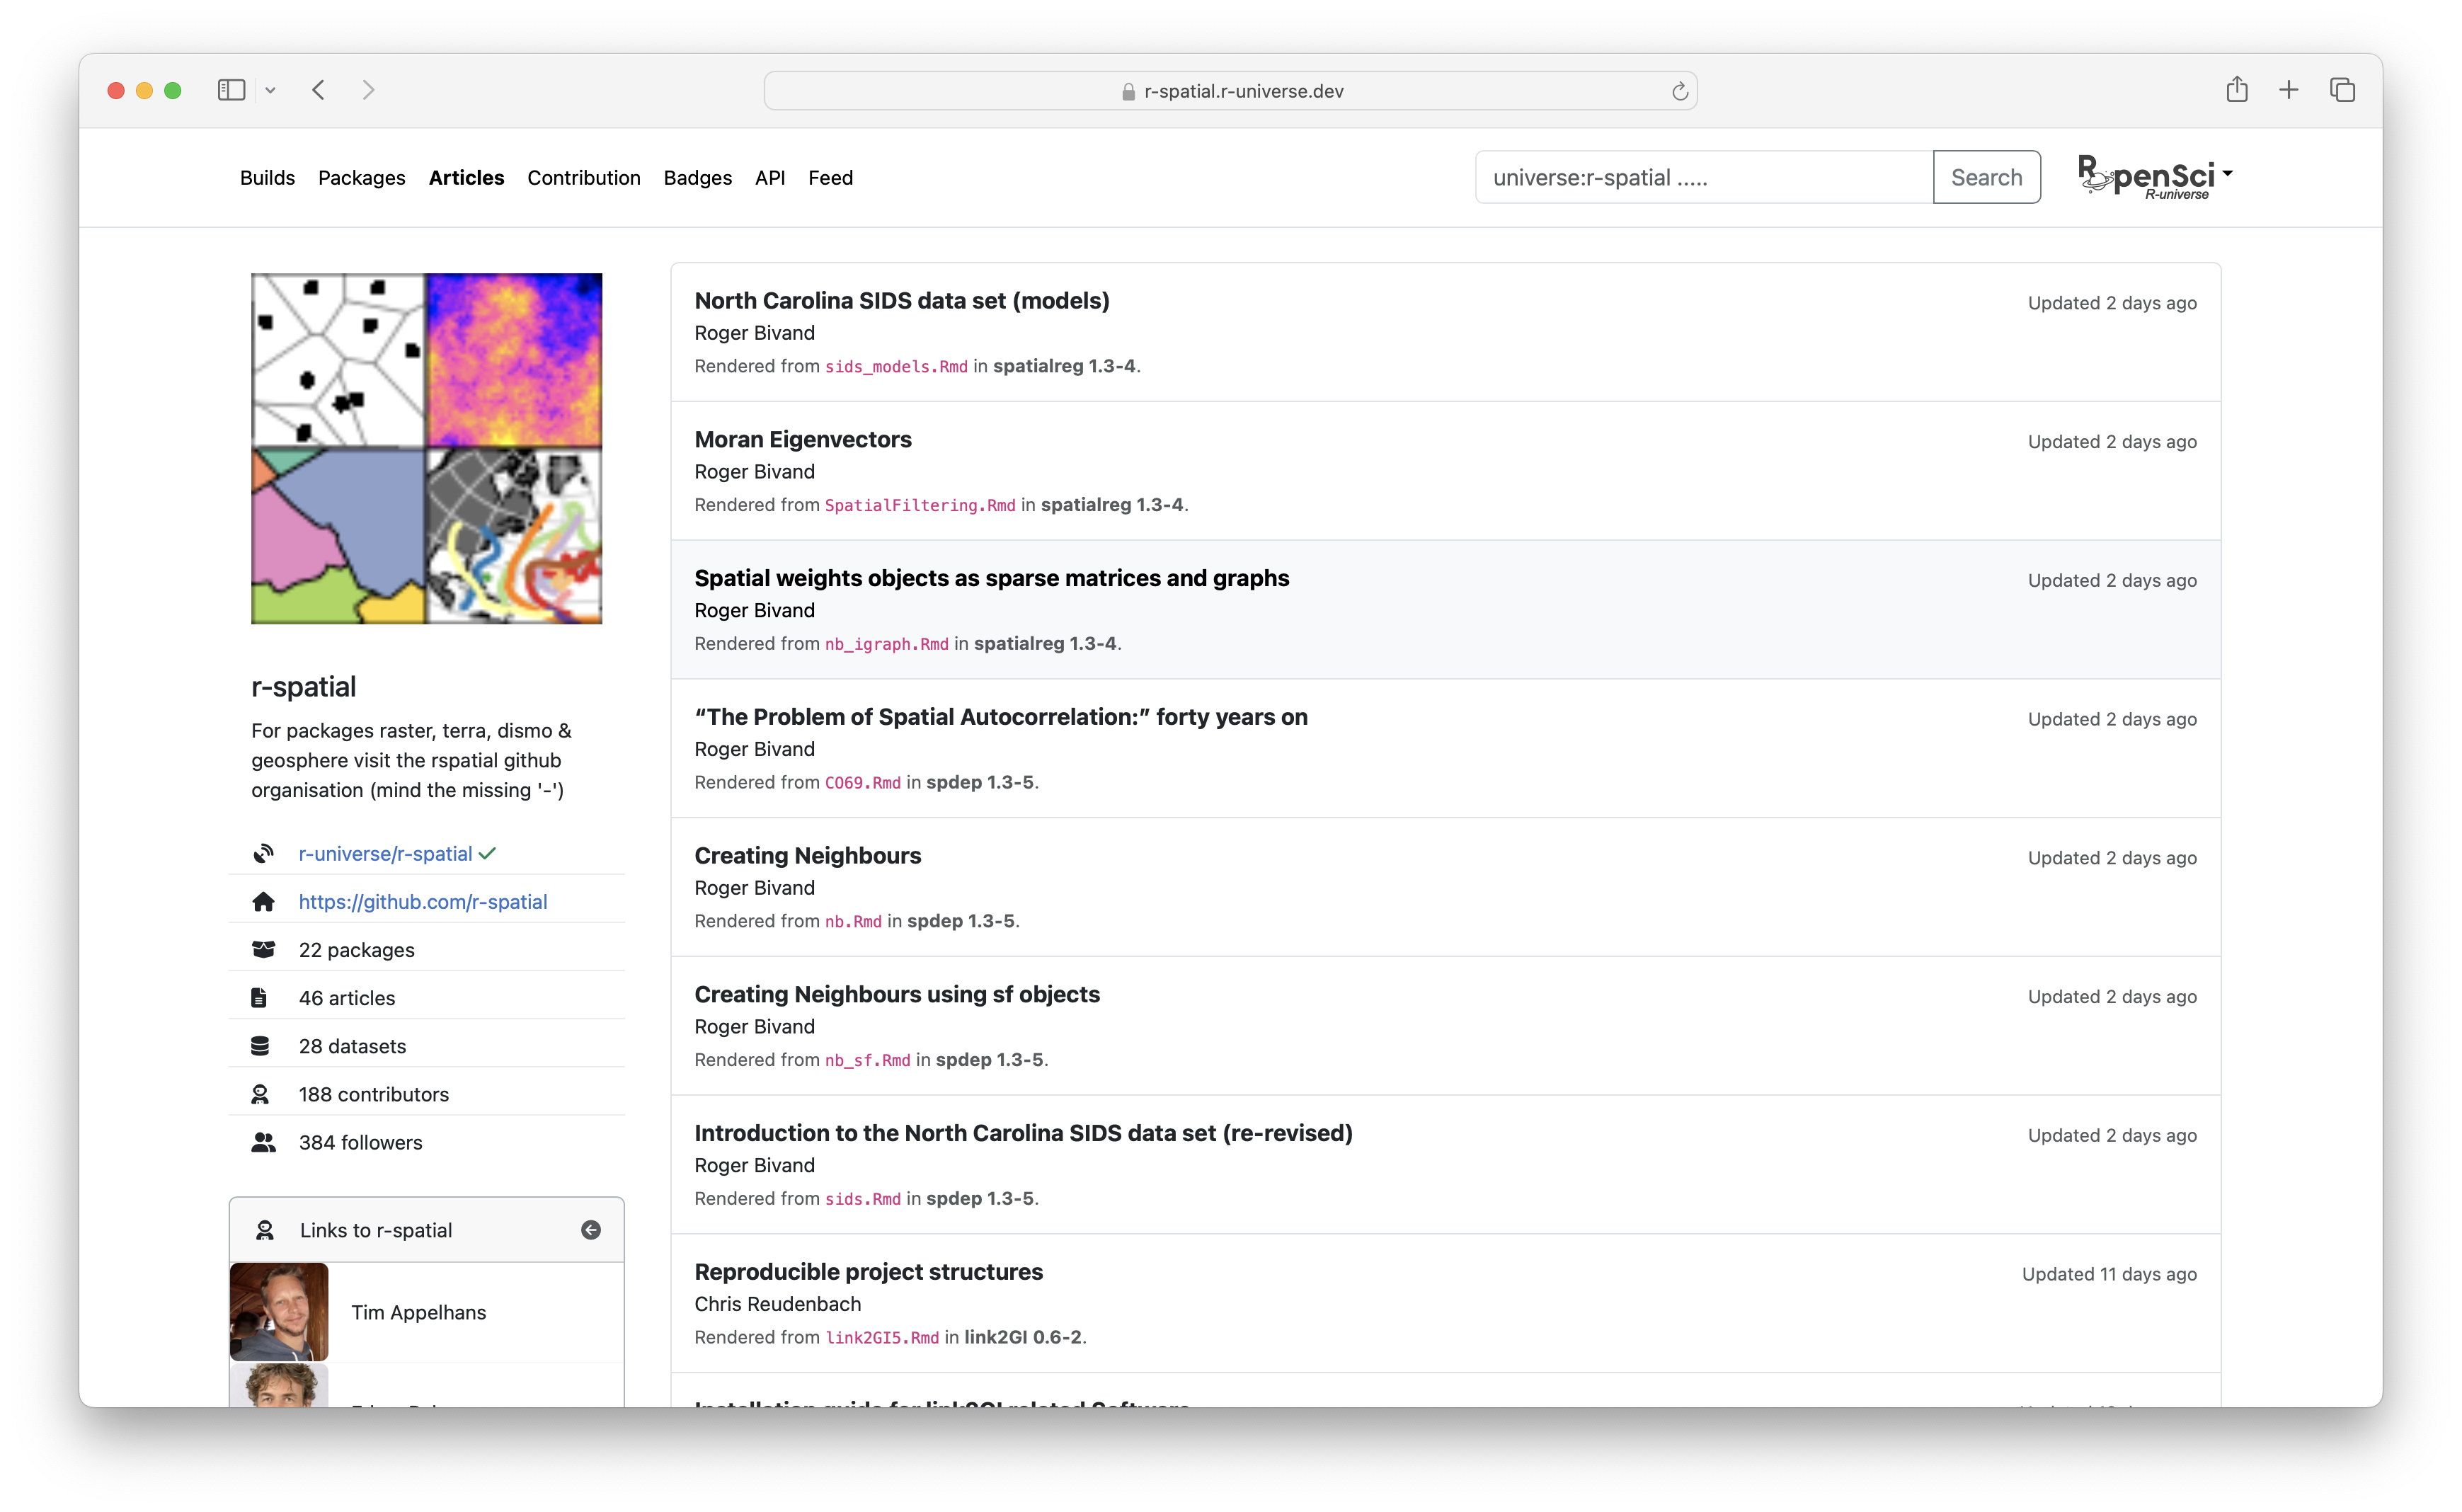This screenshot has width=2462, height=1512.
Task: Click Tim Appelhans's profile thumbnail
Action: pos(278,1311)
